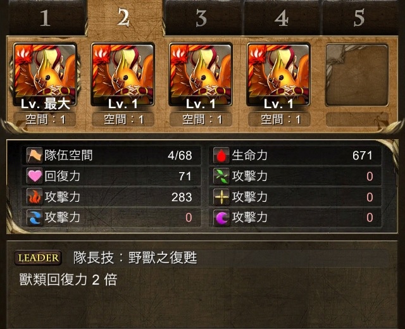Tap the purple moon dark attack icon

pos(221,218)
